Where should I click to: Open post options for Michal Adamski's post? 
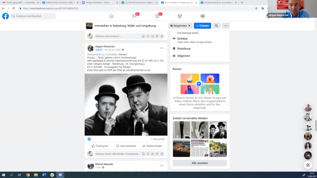point(162,166)
